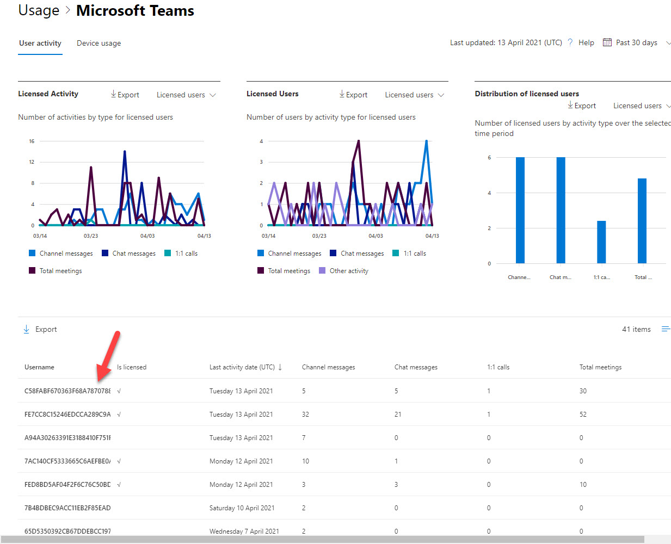Click the Last updated 13 April 2021 text

[x=506, y=42]
